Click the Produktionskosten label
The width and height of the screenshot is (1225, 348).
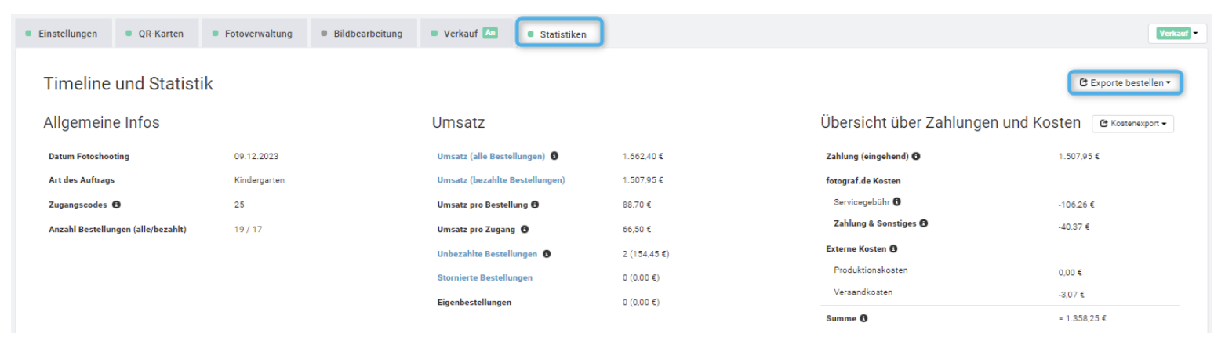pos(871,270)
